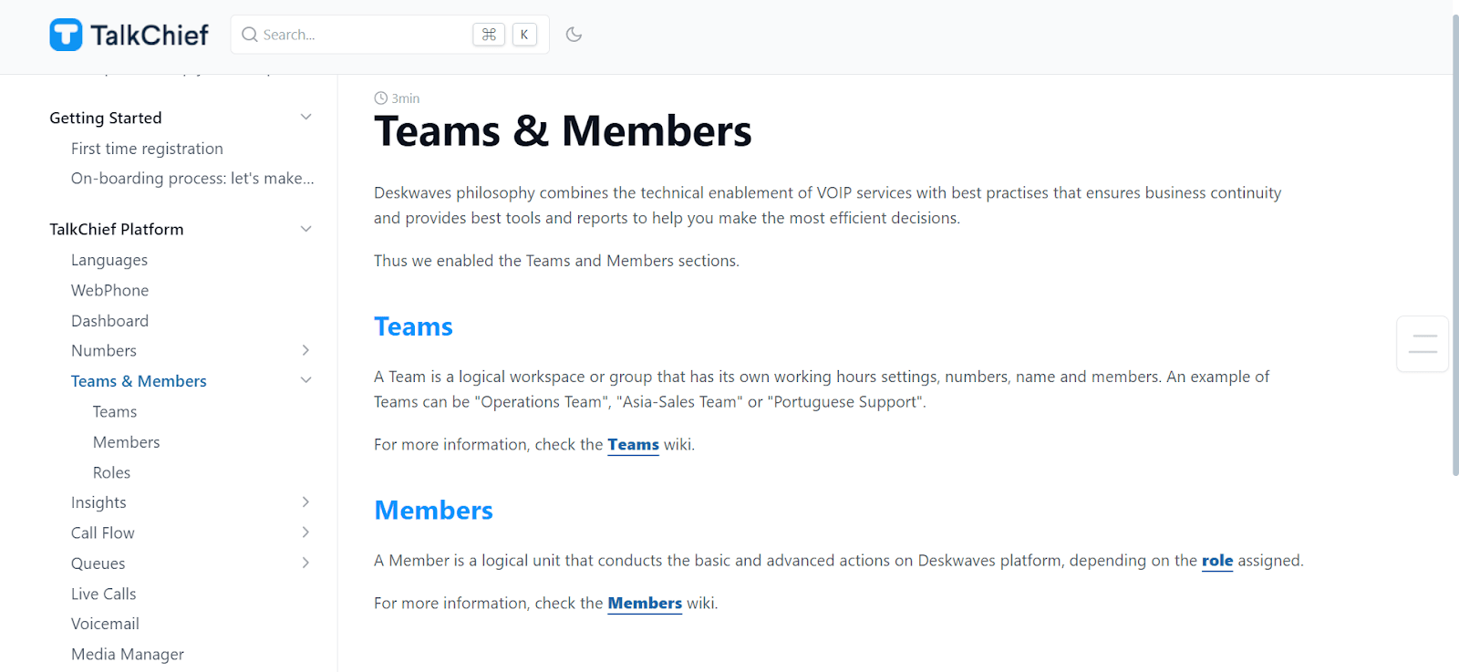The height and width of the screenshot is (672, 1459).
Task: Click the Command key shortcut badge
Action: coord(489,35)
